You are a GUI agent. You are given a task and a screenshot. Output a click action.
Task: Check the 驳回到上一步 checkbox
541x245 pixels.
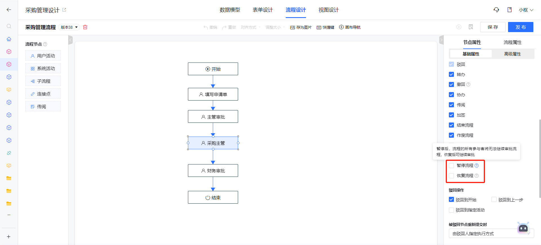click(494, 200)
